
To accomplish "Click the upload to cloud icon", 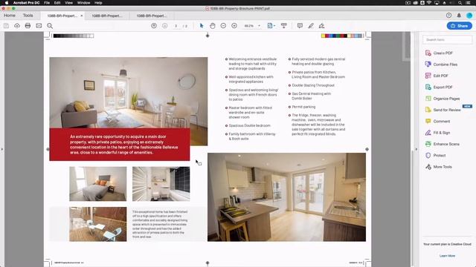I will point(17,26).
